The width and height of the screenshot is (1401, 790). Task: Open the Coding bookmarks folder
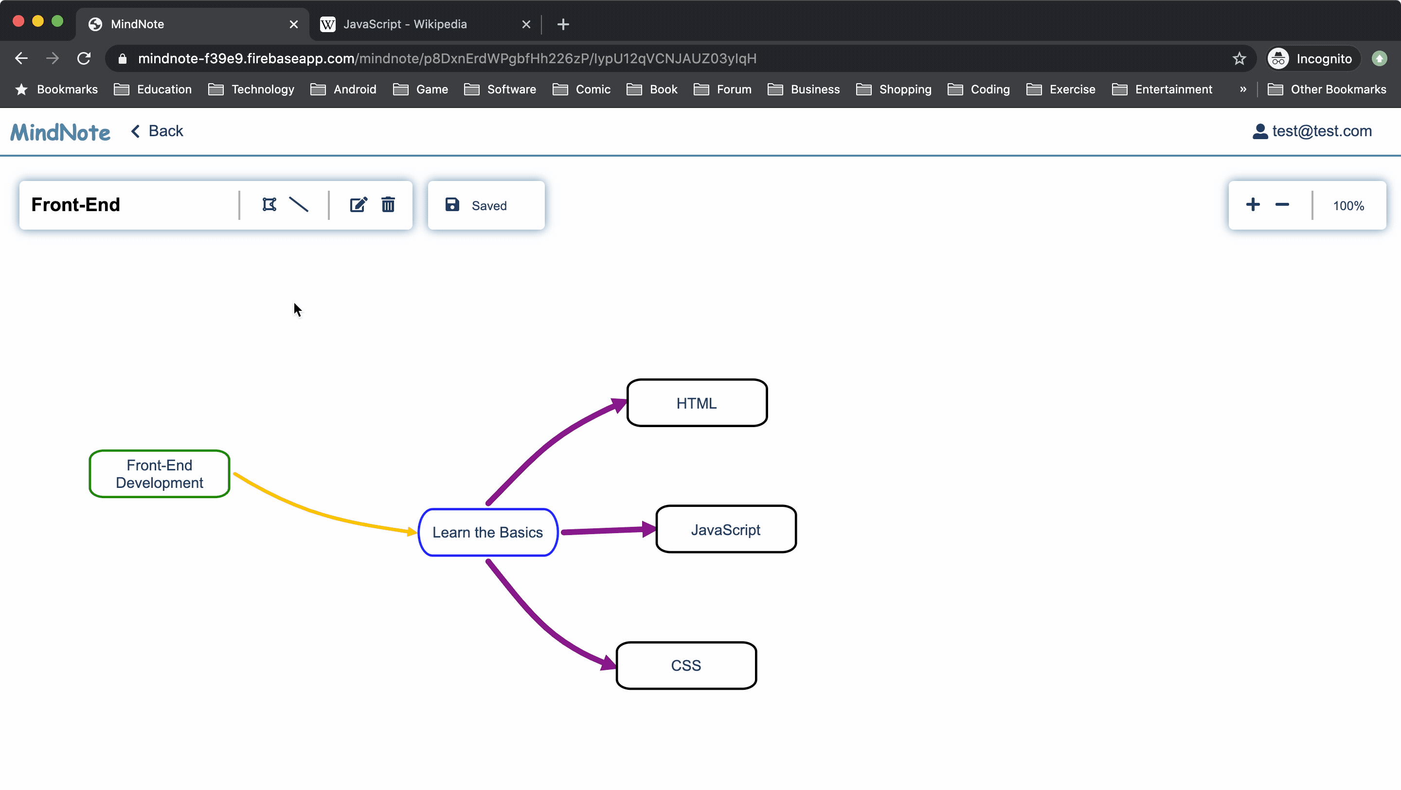(x=978, y=90)
